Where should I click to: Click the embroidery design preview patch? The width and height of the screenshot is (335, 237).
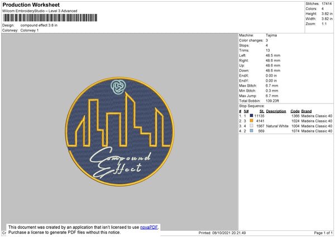[119, 131]
